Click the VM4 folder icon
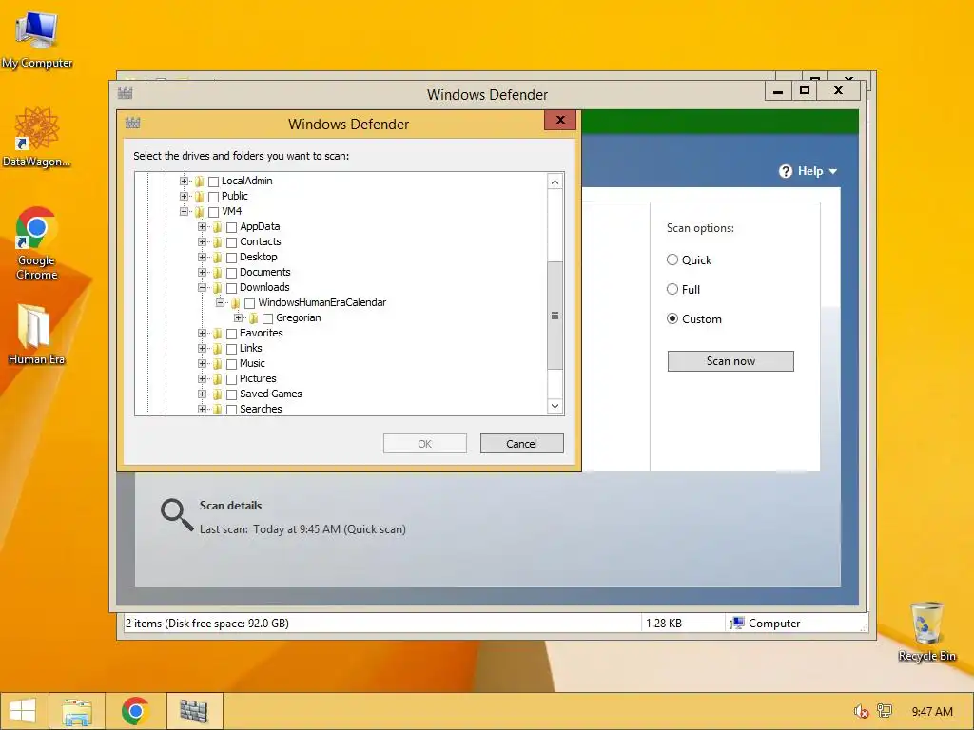The image size is (974, 730). (x=200, y=212)
